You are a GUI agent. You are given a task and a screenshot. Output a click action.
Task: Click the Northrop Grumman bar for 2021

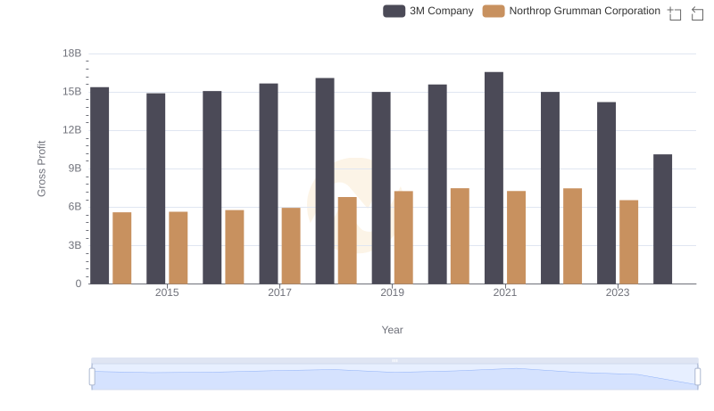click(x=517, y=237)
